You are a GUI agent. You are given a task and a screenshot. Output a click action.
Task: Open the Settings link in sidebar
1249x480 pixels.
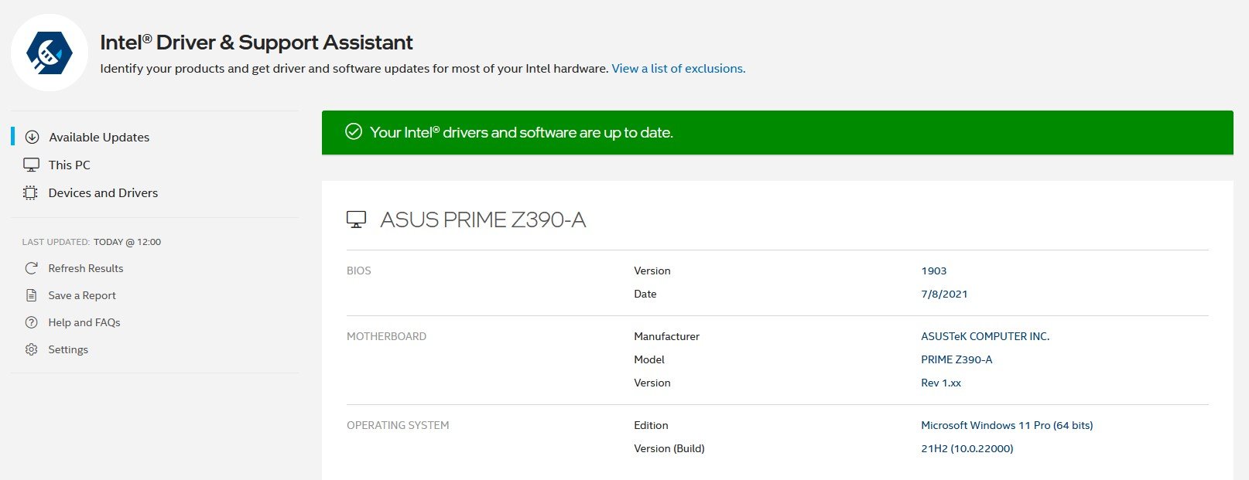tap(68, 349)
